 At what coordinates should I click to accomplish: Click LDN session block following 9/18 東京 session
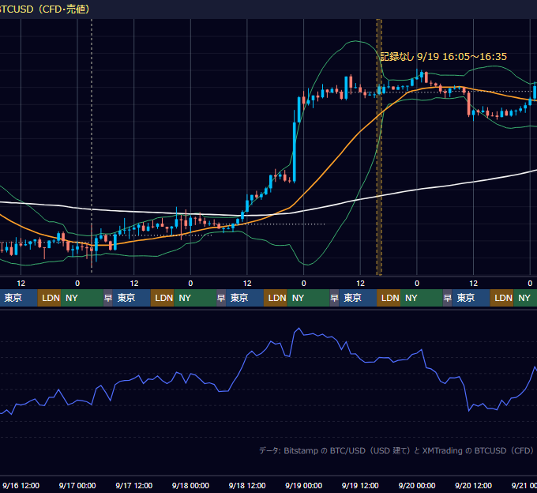pyautogui.click(x=276, y=298)
